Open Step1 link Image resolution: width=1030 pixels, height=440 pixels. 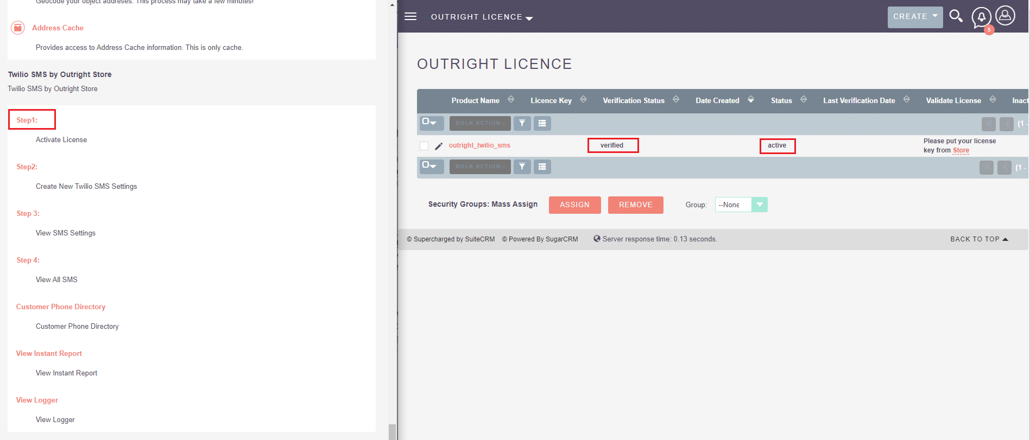pyautogui.click(x=27, y=120)
